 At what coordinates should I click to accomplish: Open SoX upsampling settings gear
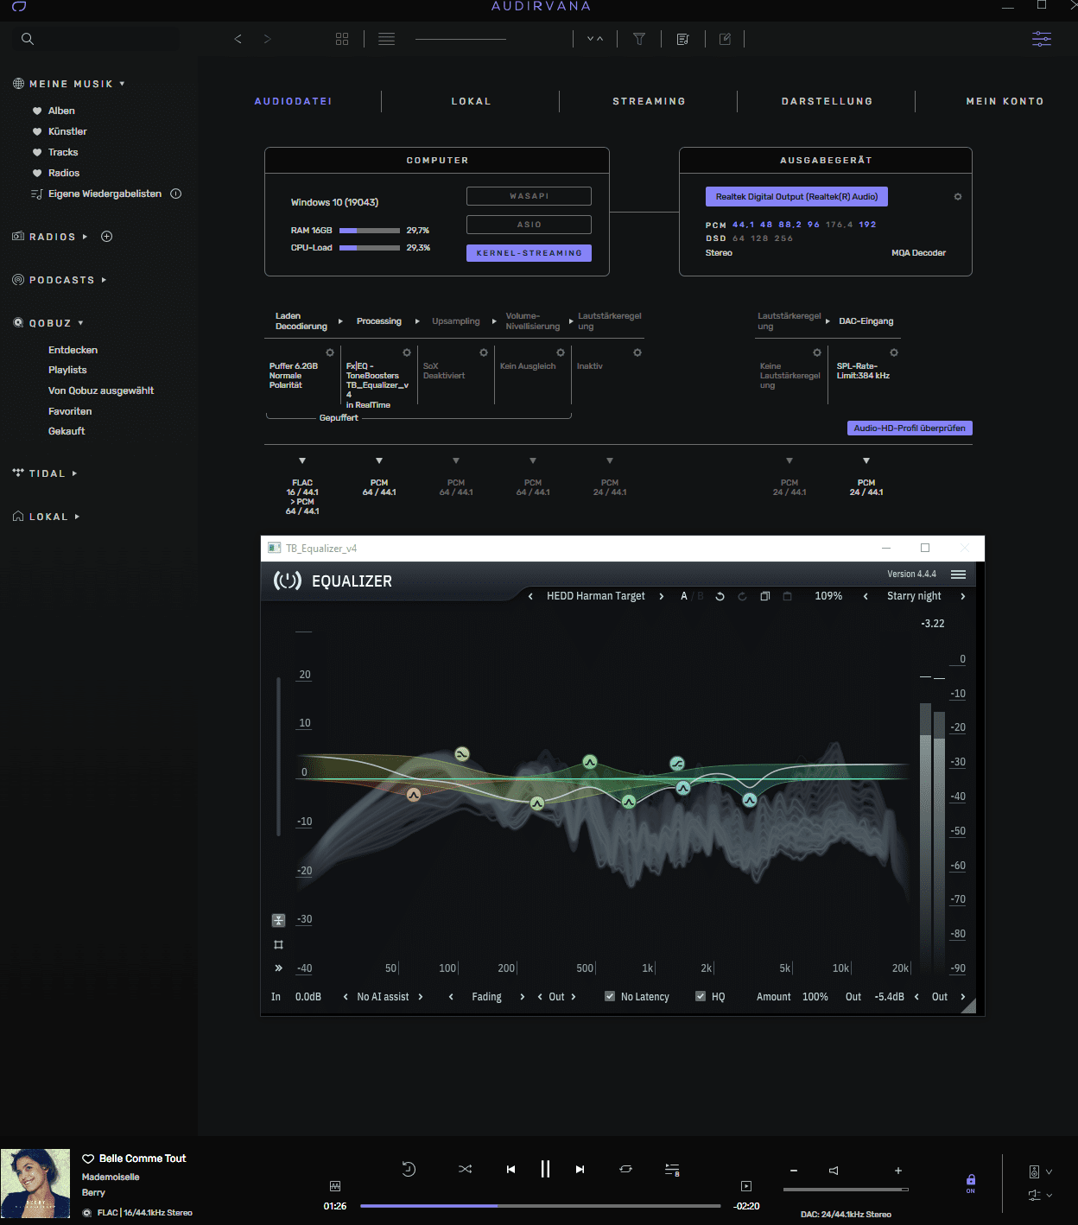[x=484, y=352]
